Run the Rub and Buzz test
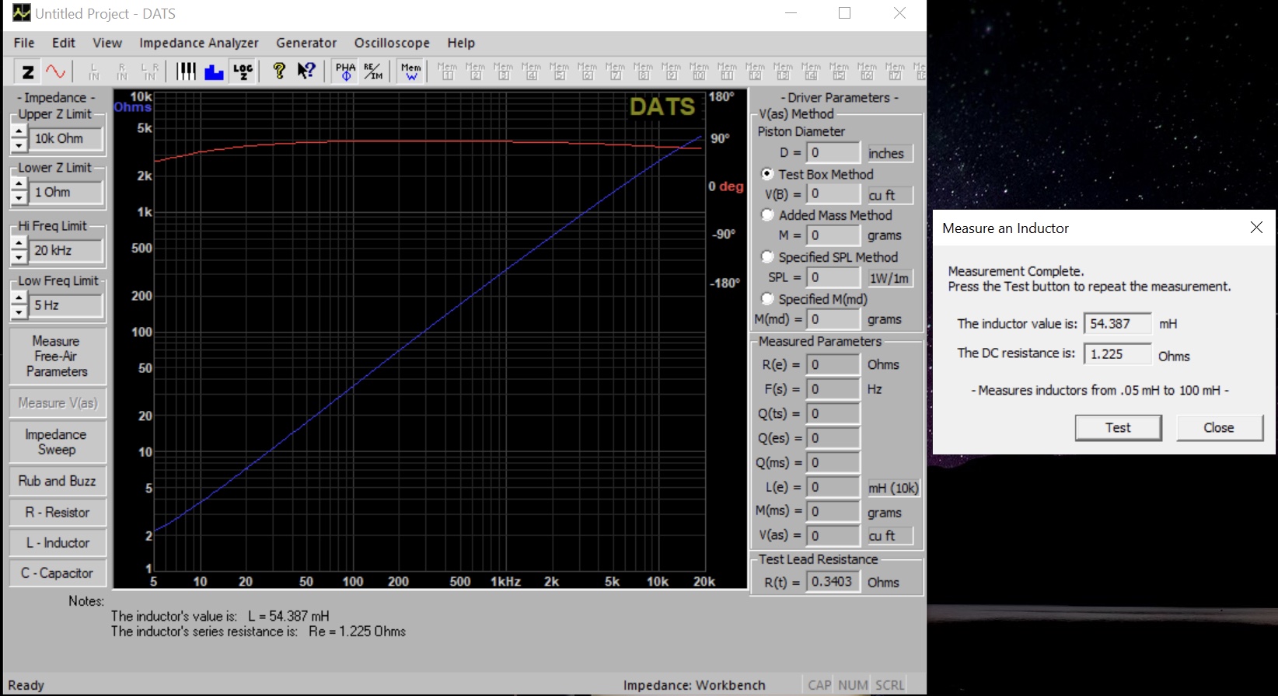The width and height of the screenshot is (1278, 696). pos(57,481)
